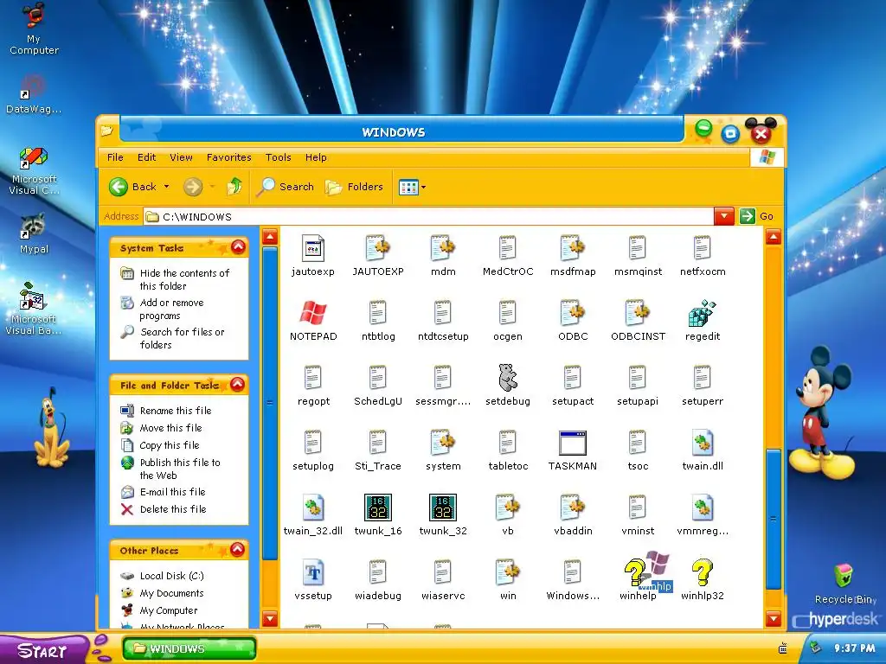Collapse the Other Places panel

coord(238,549)
